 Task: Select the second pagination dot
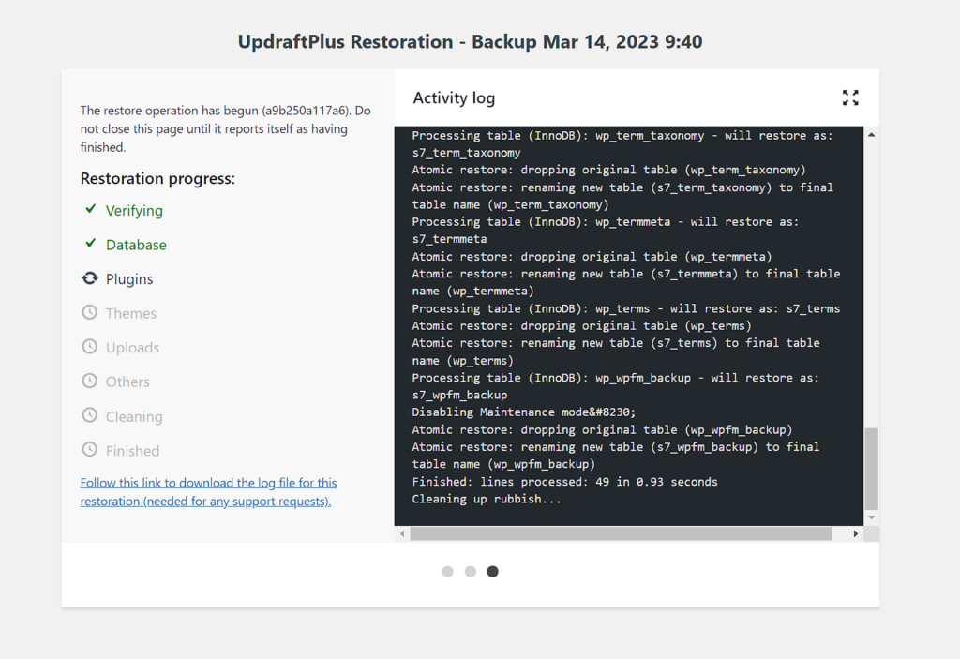click(x=471, y=571)
